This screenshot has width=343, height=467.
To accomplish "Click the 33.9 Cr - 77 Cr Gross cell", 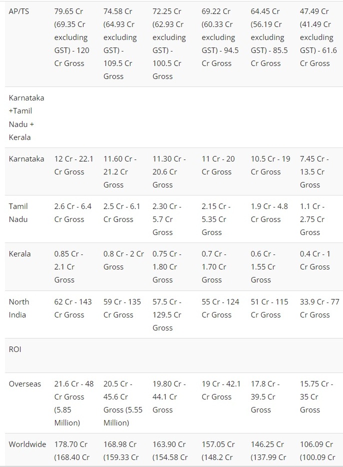I will (319, 308).
